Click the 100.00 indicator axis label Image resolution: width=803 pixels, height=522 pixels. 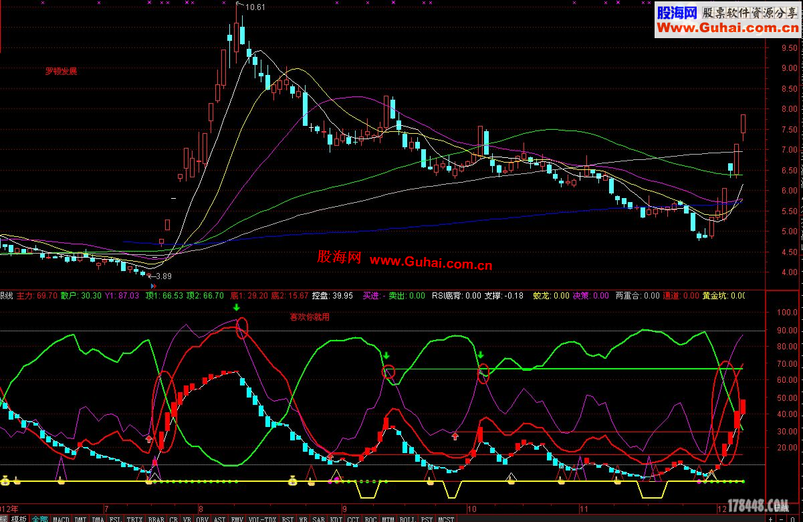point(787,313)
